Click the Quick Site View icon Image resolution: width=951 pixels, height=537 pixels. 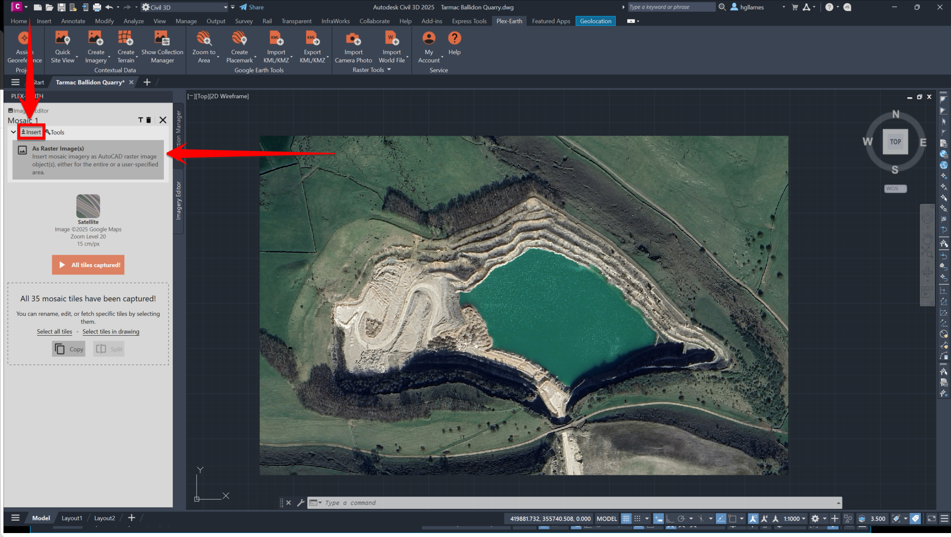click(x=62, y=38)
